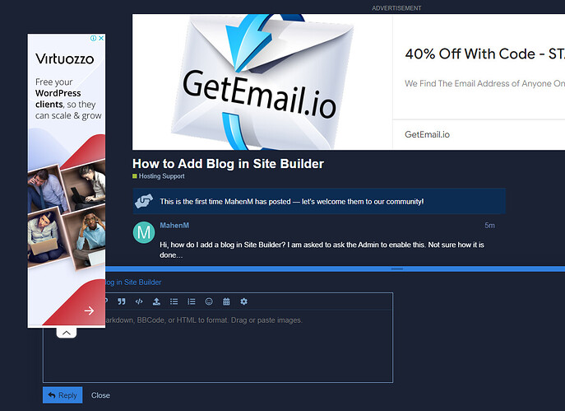Close the Virtuozzo ad with X
This screenshot has width=565, height=411.
102,38
